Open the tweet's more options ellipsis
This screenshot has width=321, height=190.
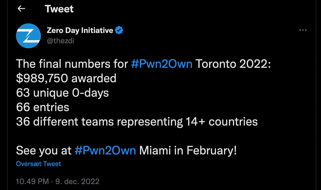pos(303,30)
